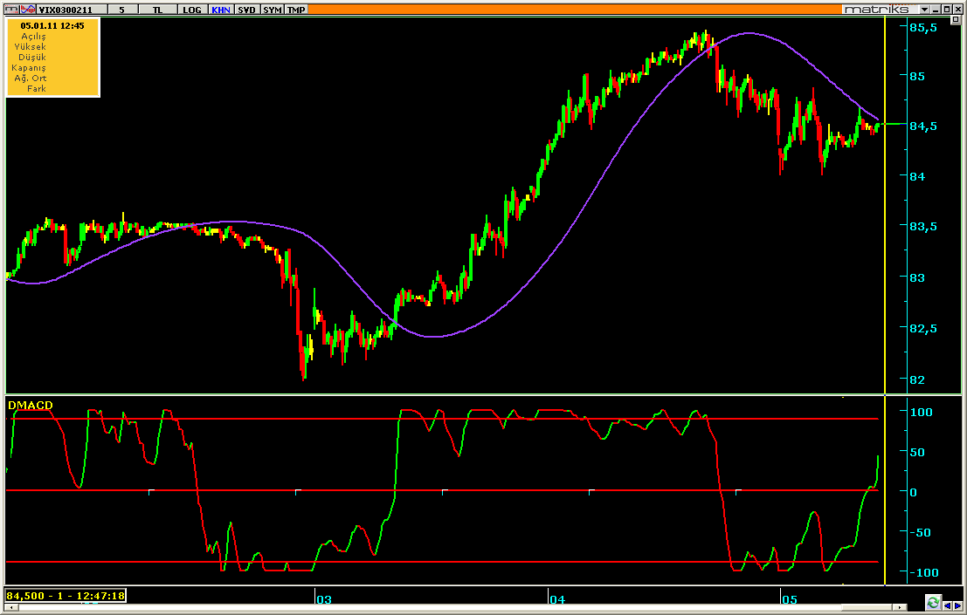Open the VIX0300211 symbol selector

(73, 9)
